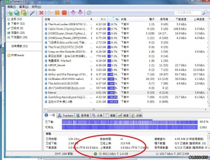Select the torrent sized 2.51 GB
The height and width of the screenshot is (160, 210).
[x=125, y=102]
